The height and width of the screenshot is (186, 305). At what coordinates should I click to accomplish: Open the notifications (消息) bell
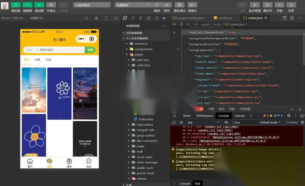[x=291, y=5]
